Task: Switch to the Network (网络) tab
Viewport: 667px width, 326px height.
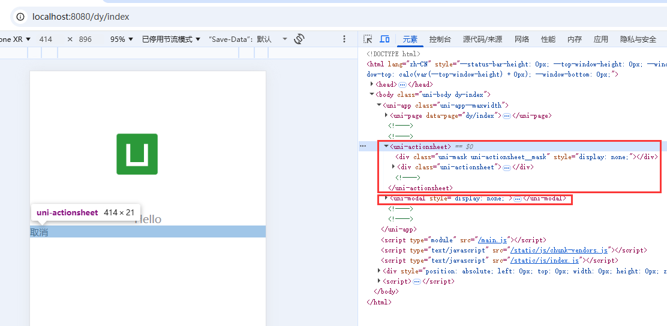Action: click(521, 39)
